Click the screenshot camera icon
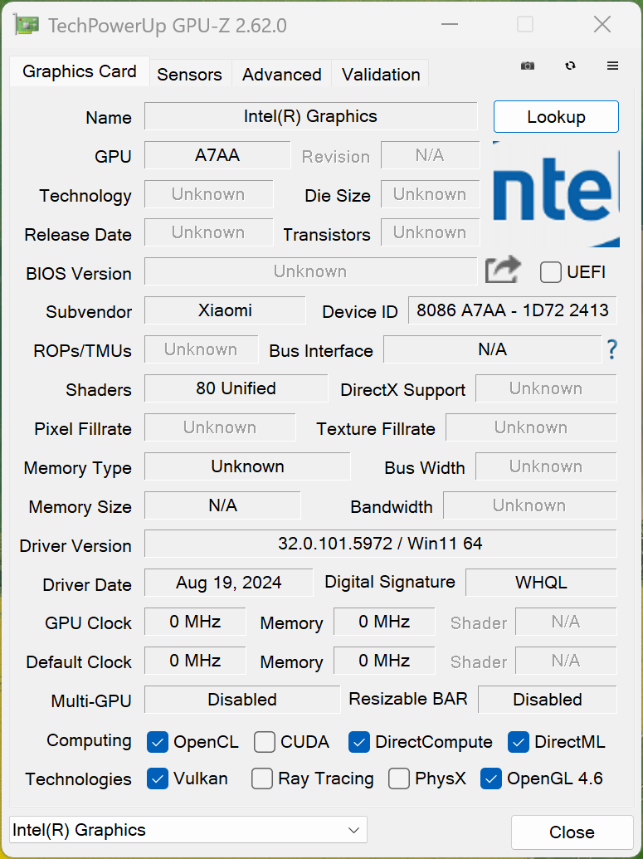The height and width of the screenshot is (859, 643). click(x=528, y=66)
